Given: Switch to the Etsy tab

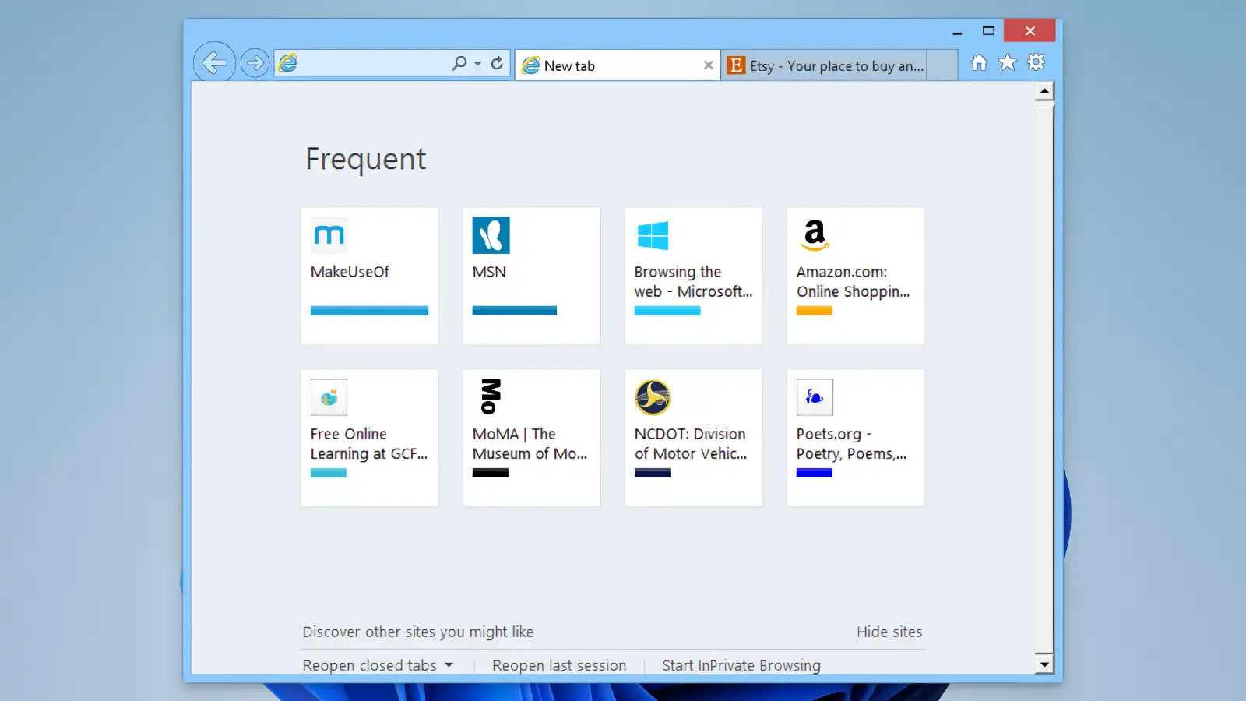Looking at the screenshot, I should coord(825,65).
